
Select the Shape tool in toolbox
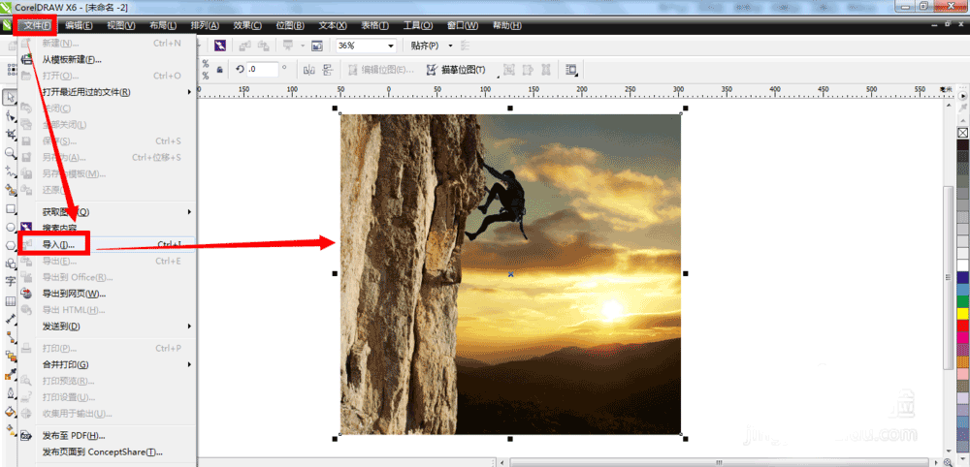click(10, 115)
